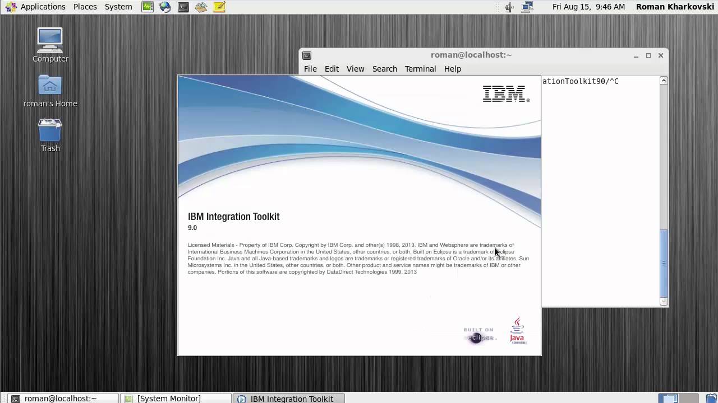Image resolution: width=718 pixels, height=403 pixels.
Task: Minimize the roman@localhost terminal window
Action: 636,55
